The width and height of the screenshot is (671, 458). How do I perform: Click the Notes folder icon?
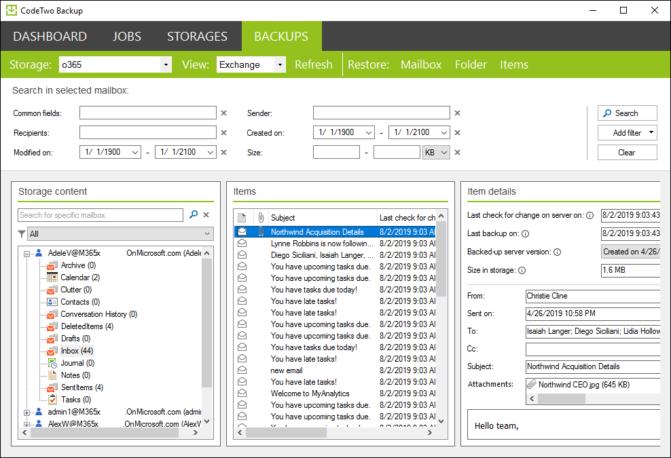click(52, 375)
